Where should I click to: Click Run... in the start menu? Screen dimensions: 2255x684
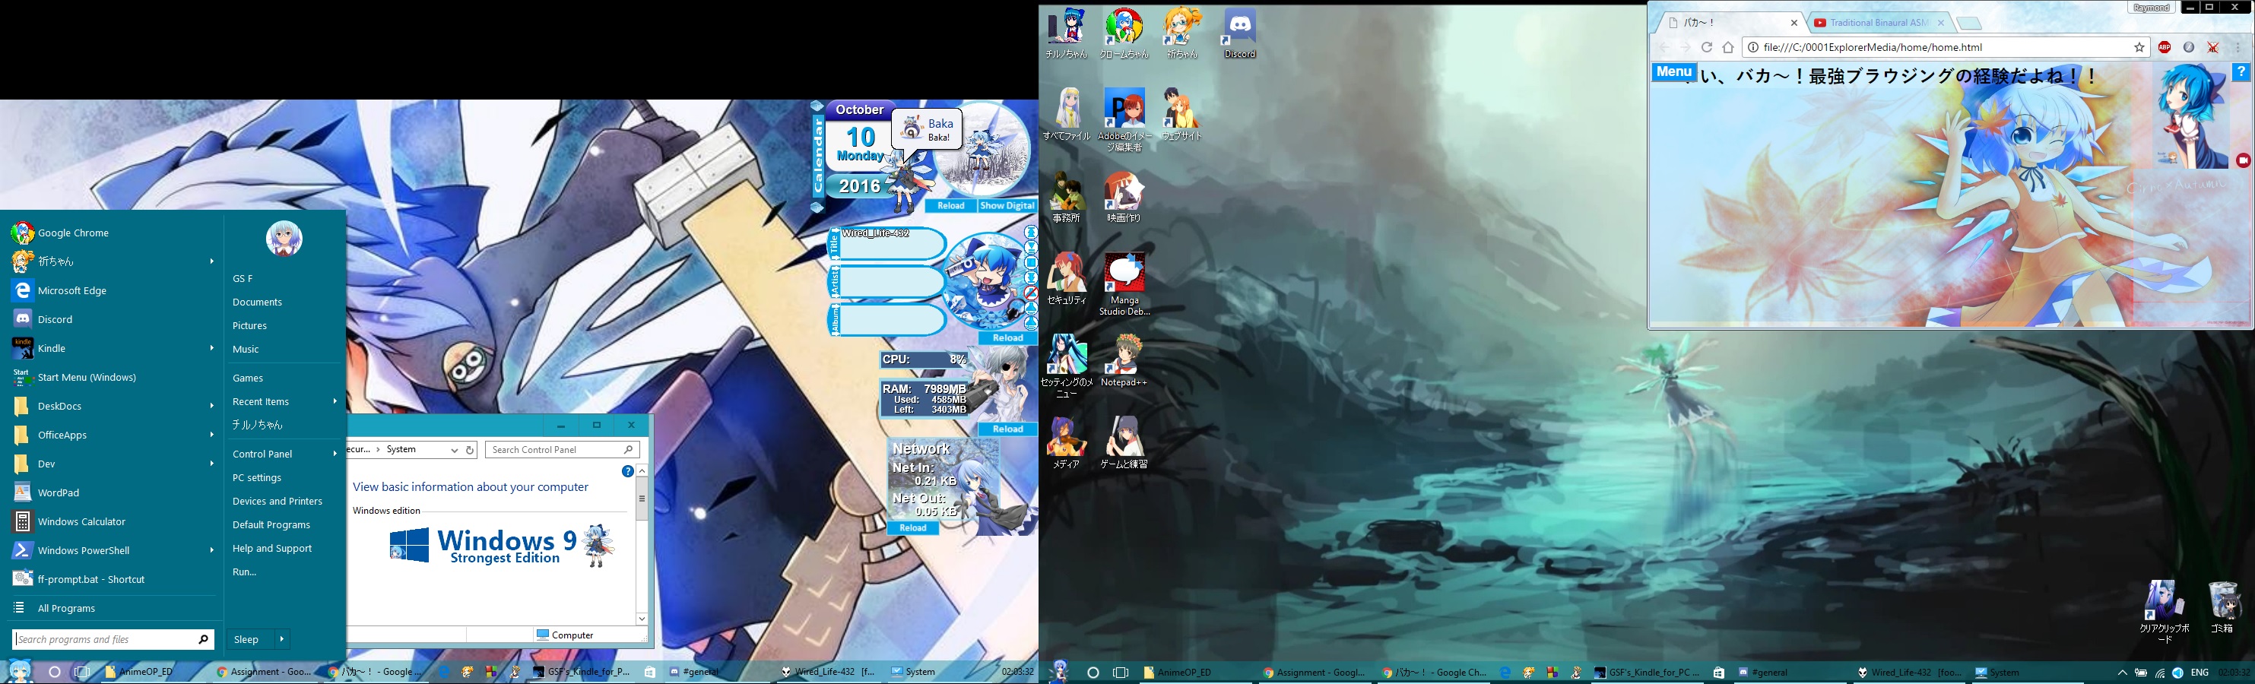click(244, 572)
